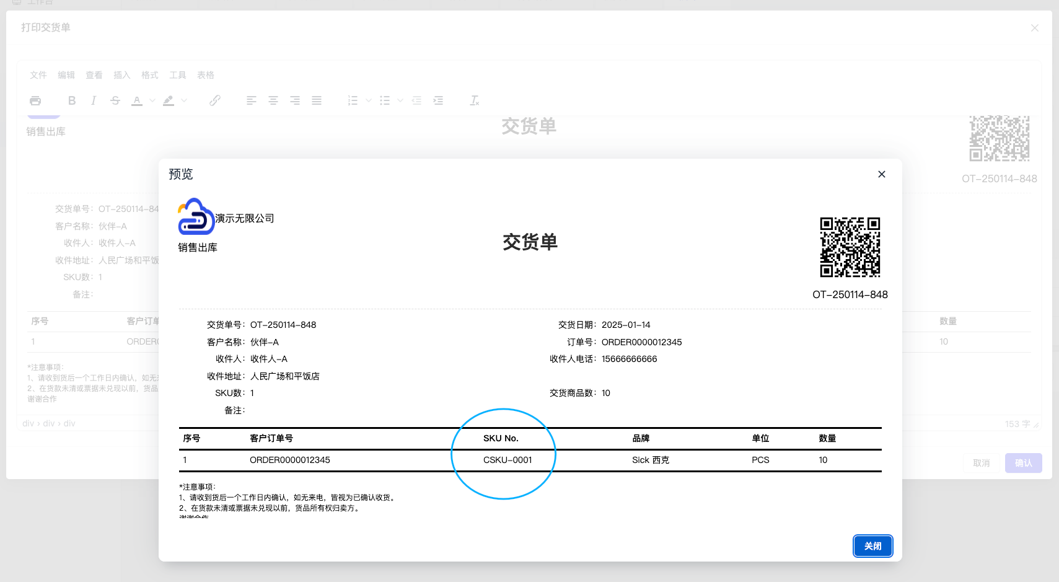
Task: Select the Align Center icon
Action: (x=273, y=100)
